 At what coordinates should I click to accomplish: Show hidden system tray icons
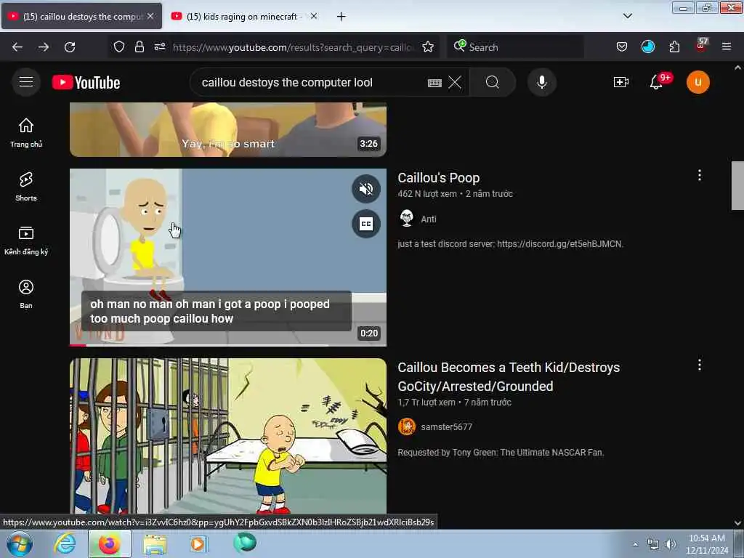tap(635, 544)
